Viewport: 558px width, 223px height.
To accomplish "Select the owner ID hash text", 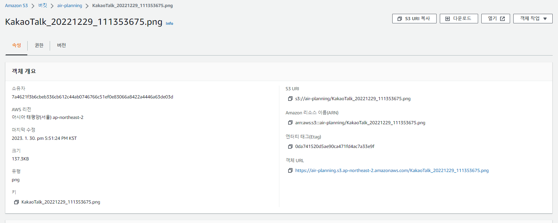I will tap(92, 97).
